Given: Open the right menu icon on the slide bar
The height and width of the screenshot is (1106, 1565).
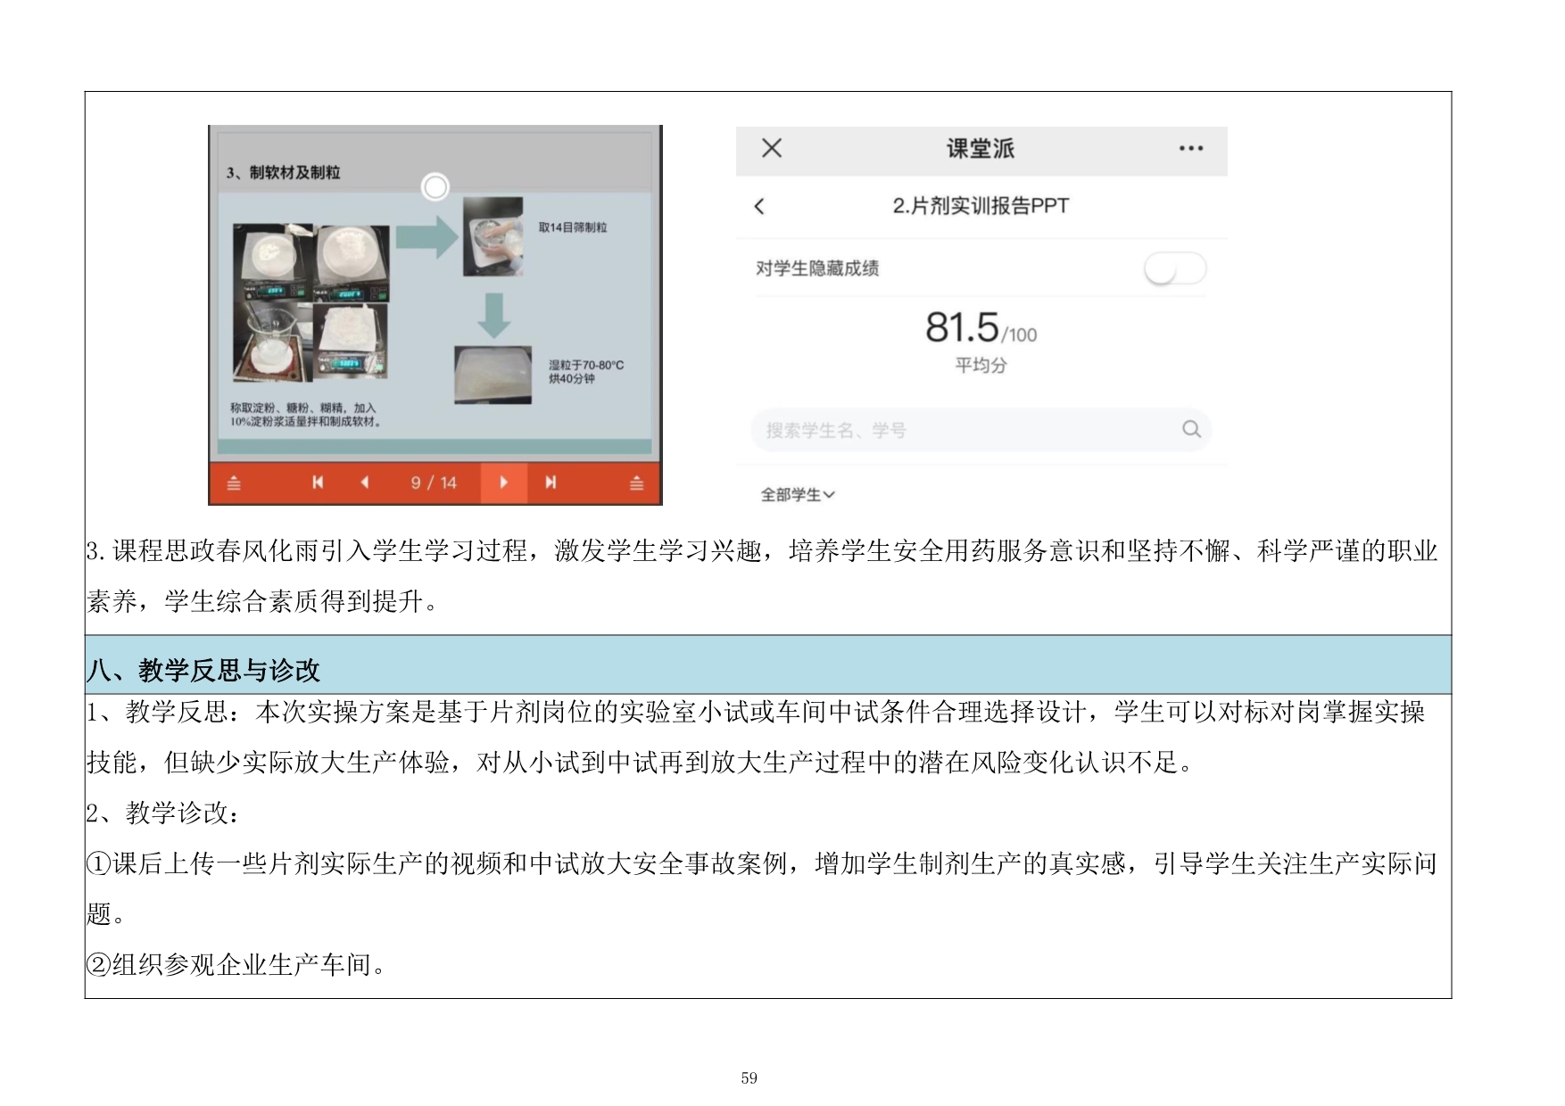Looking at the screenshot, I should click(x=636, y=483).
